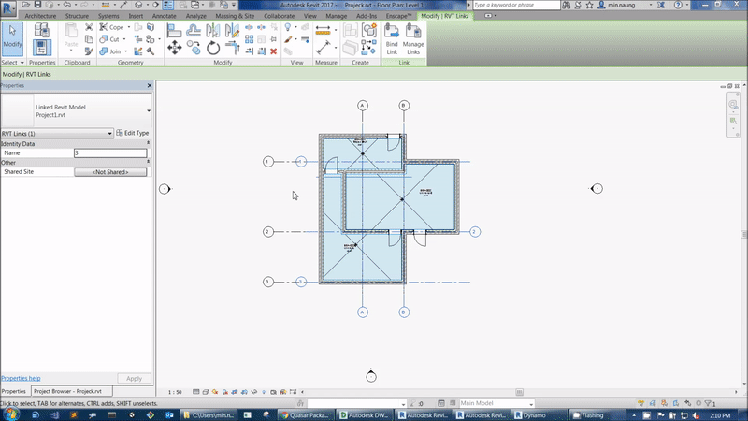Click the Shared Site Not Shared button
This screenshot has width=748, height=421.
pyautogui.click(x=110, y=172)
